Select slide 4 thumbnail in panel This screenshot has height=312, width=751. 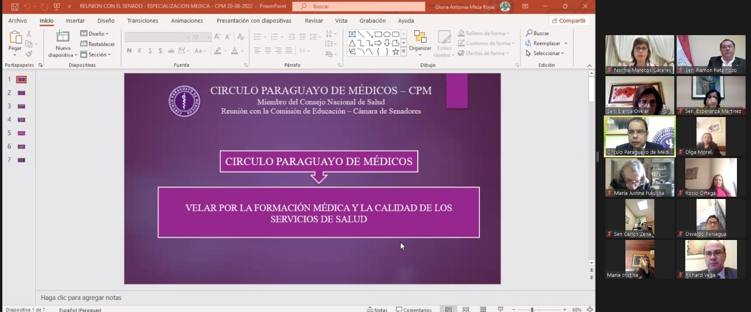(22, 119)
